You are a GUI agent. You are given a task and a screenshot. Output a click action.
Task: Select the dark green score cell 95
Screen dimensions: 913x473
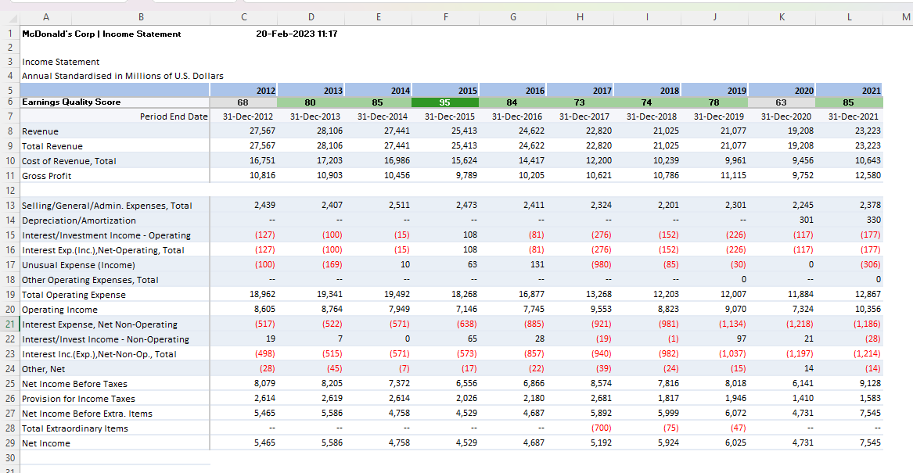click(x=445, y=102)
